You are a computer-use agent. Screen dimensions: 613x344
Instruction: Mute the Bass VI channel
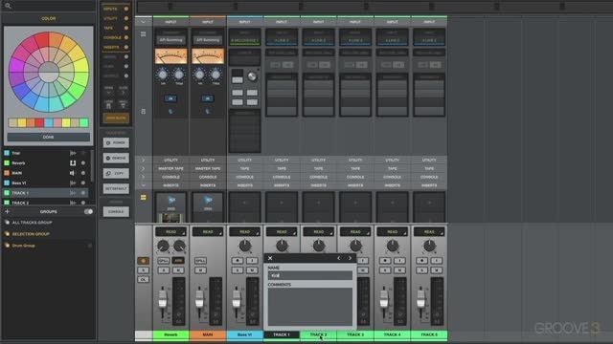252,269
